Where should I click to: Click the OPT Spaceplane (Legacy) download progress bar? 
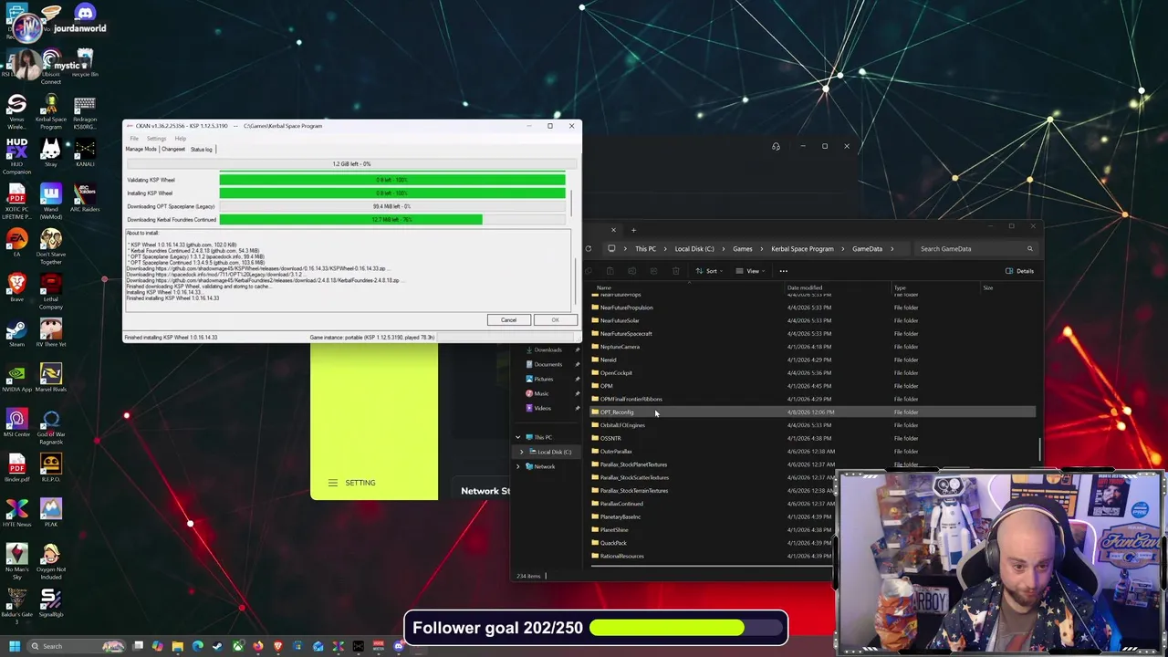pos(392,206)
